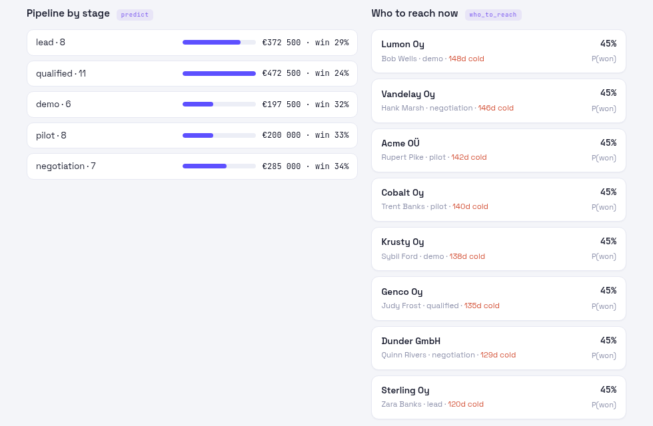This screenshot has width=653, height=426.
Task: Click the negotiation stage progress bar
Action: [219, 166]
